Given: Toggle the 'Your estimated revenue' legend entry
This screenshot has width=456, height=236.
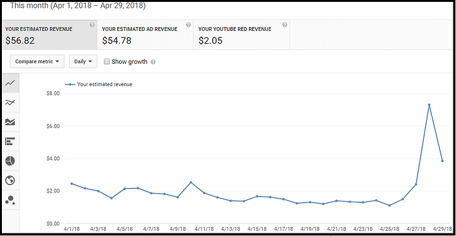Looking at the screenshot, I should pyautogui.click(x=99, y=84).
